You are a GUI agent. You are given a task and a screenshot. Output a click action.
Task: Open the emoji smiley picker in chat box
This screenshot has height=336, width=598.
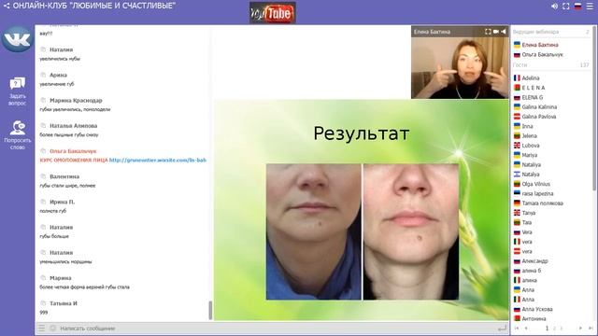tap(52, 328)
